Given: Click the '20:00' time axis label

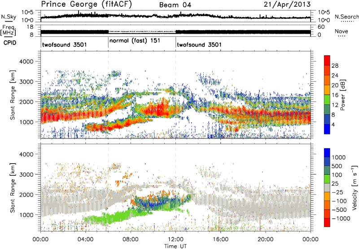Looking at the screenshot, I should pyautogui.click(x=265, y=240).
